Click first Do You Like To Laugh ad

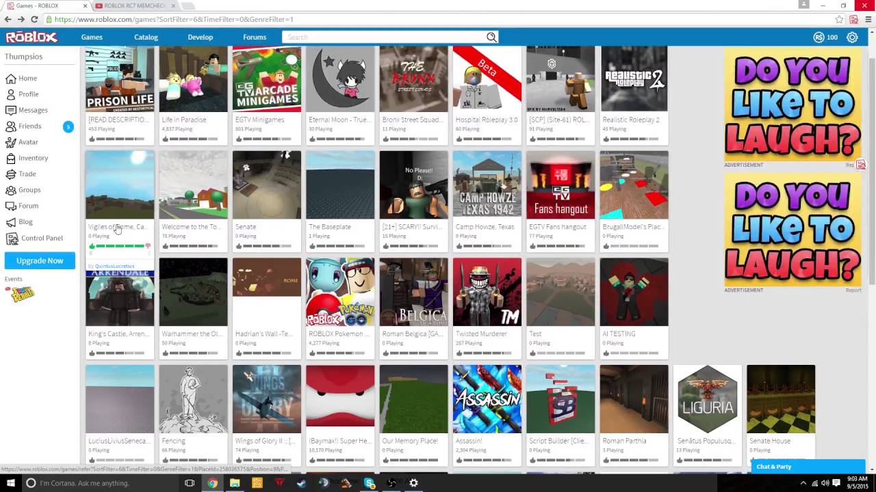click(x=793, y=104)
